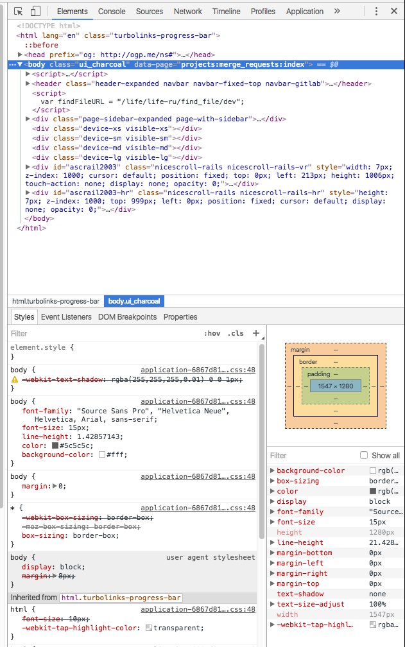Expand the page-sidebar-expanded div node
This screenshot has height=647, width=405.
click(28, 119)
